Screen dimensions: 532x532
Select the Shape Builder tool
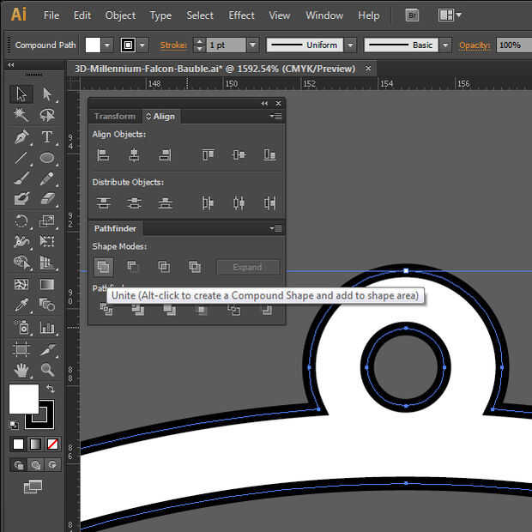(21, 263)
